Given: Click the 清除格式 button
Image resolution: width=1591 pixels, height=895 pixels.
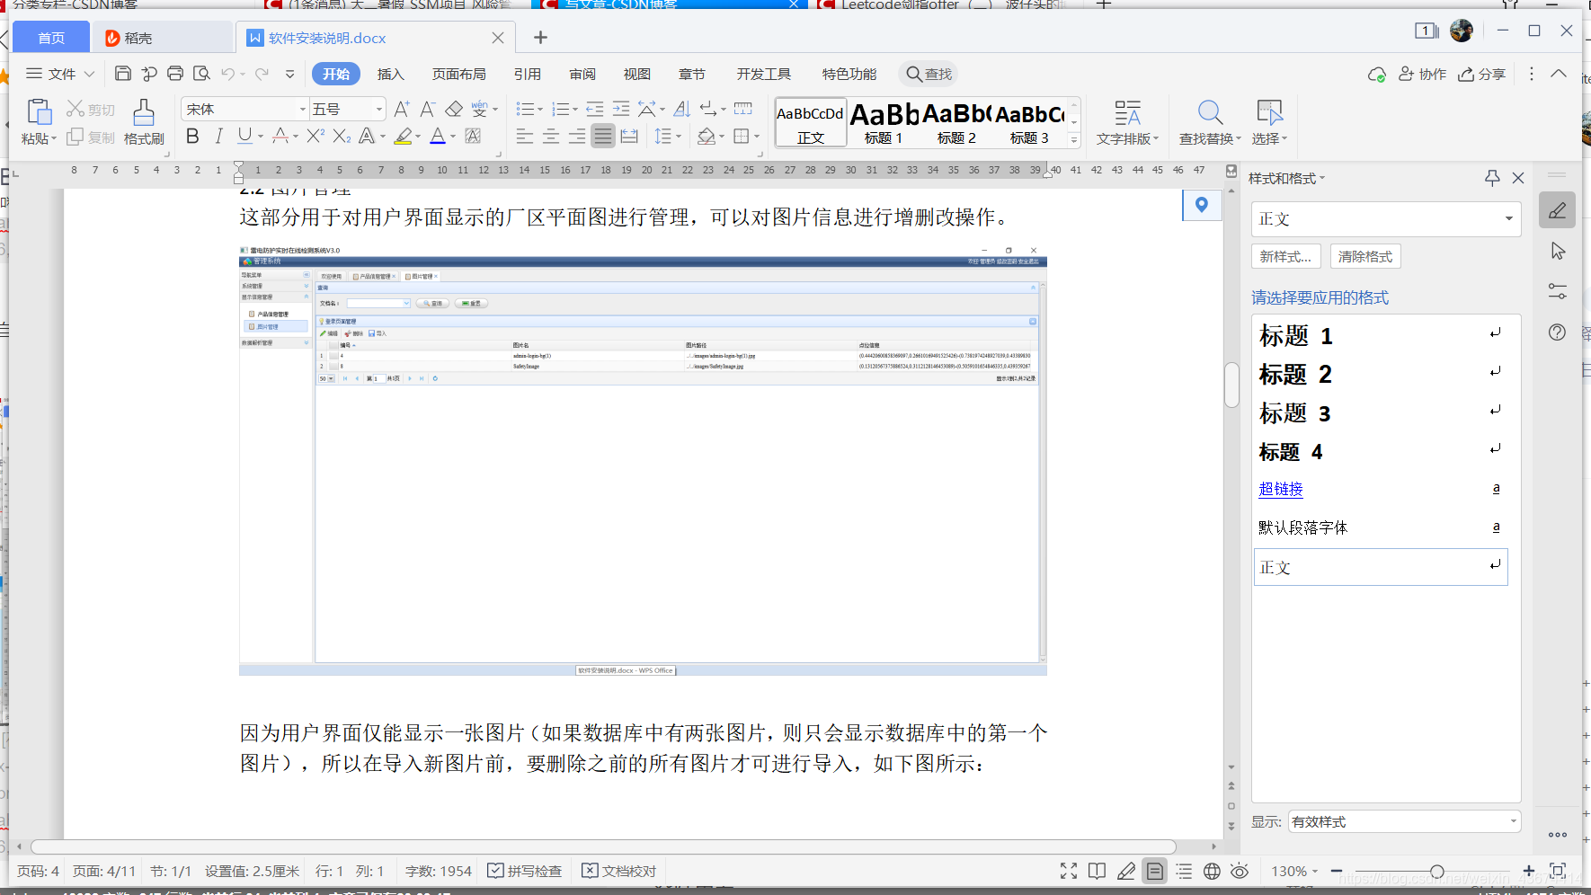Looking at the screenshot, I should click(x=1365, y=256).
